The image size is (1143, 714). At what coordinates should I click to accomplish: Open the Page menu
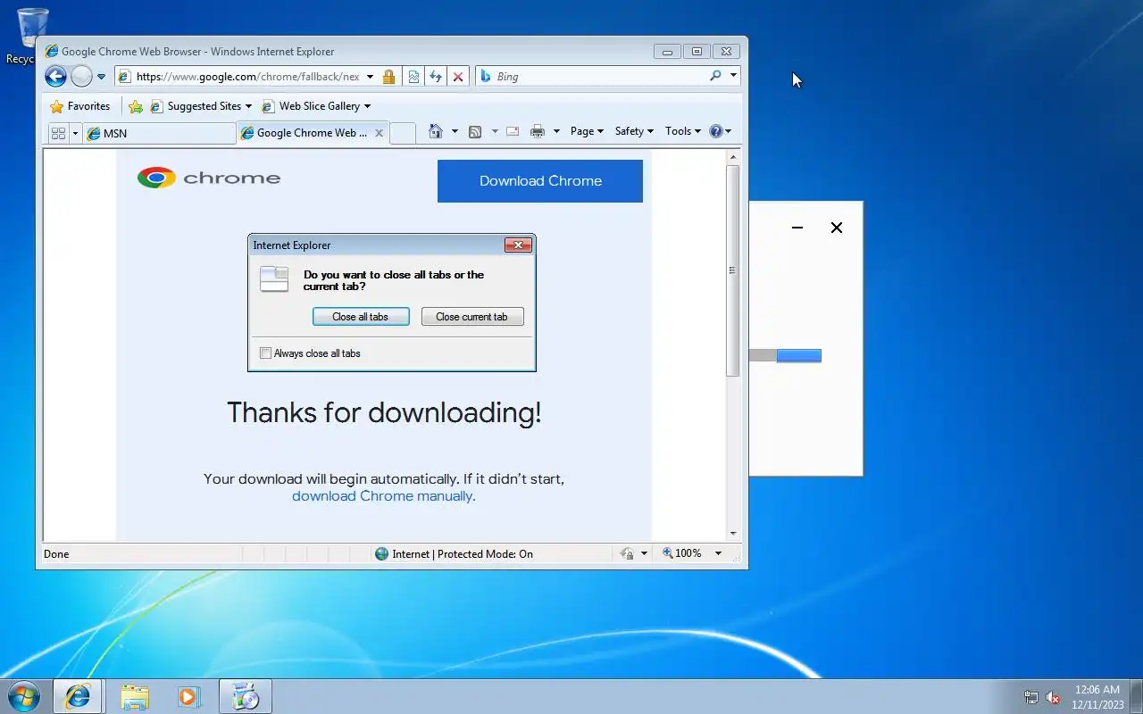(587, 131)
